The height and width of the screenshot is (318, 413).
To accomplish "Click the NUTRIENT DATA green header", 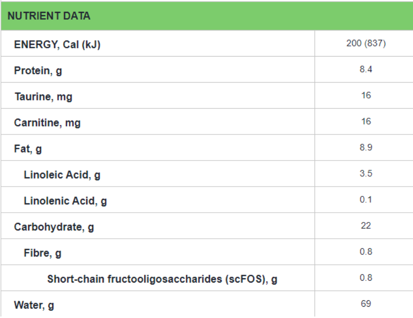I will pos(49,16).
